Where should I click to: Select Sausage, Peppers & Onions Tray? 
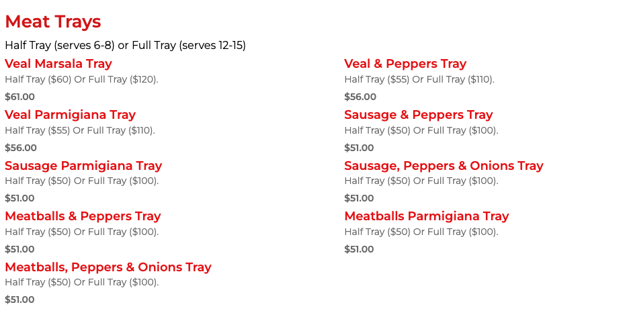(444, 166)
